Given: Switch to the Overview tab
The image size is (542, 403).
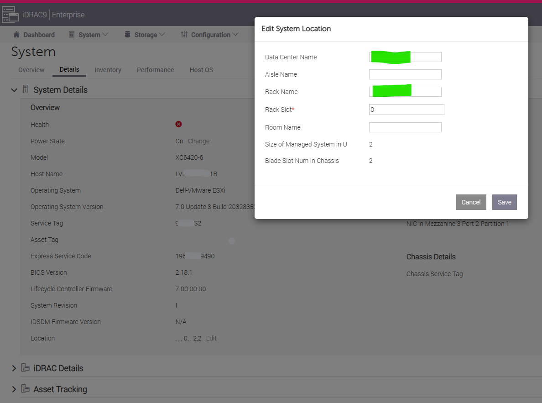Looking at the screenshot, I should click(x=31, y=69).
